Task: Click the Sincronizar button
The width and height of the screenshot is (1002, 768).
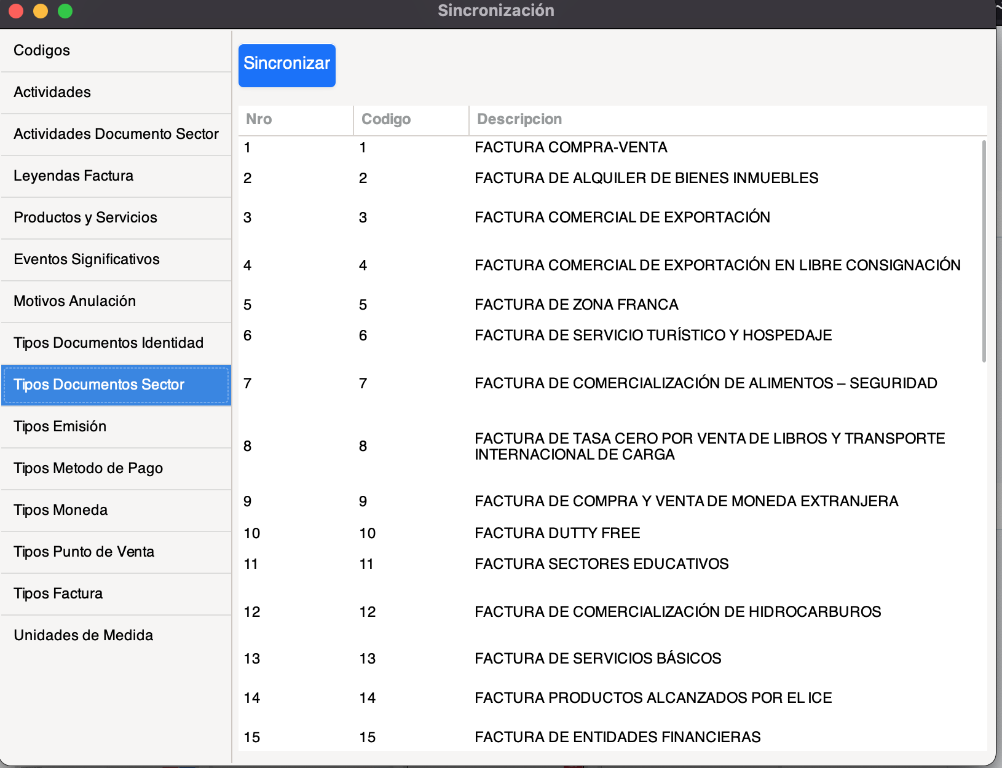Action: click(286, 65)
